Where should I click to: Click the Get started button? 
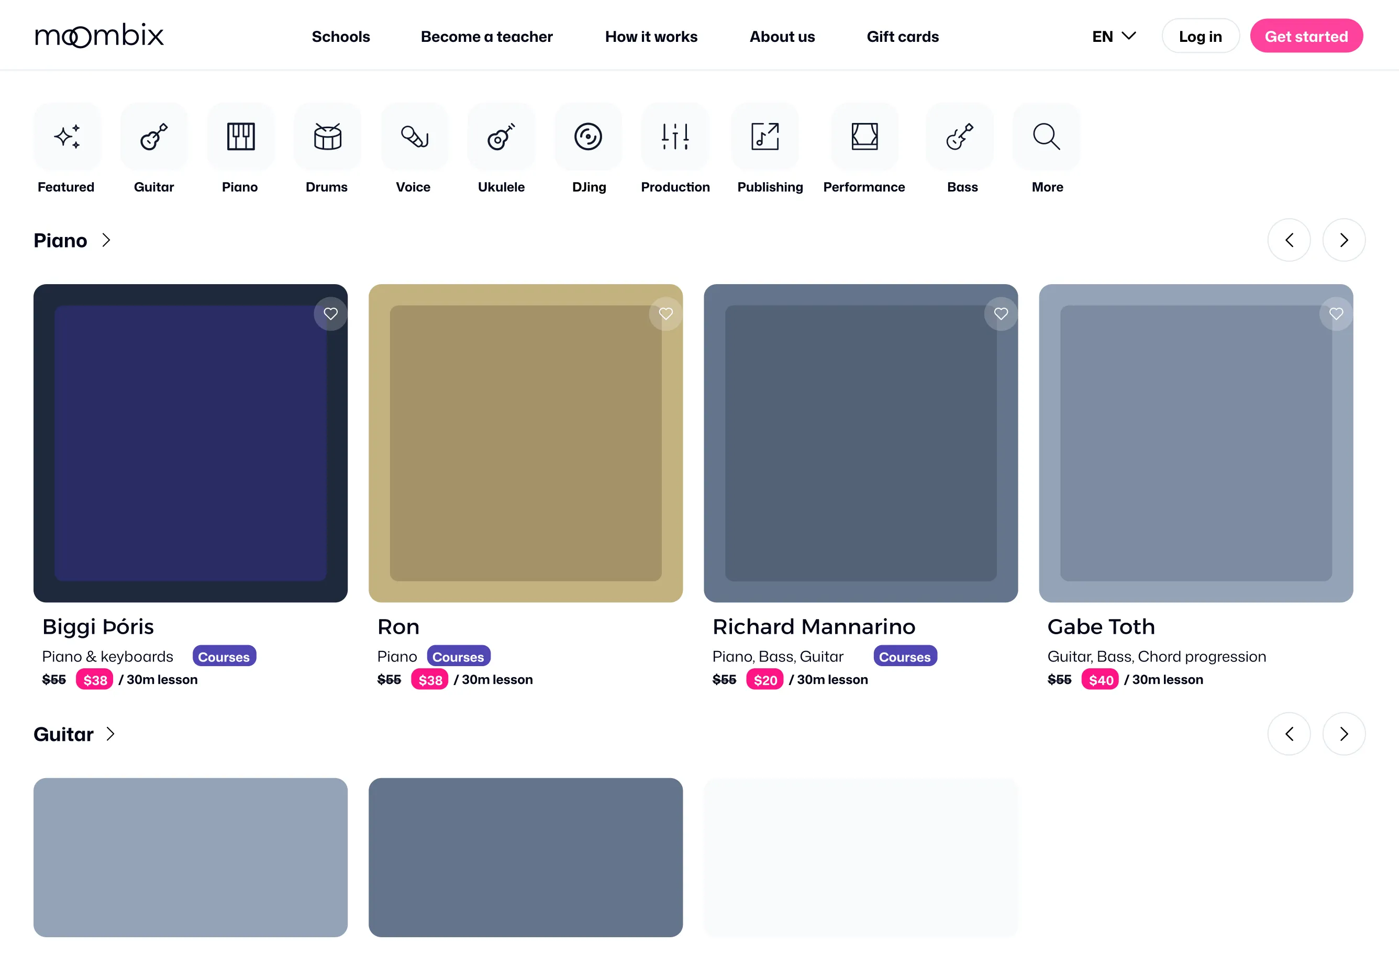[1306, 36]
